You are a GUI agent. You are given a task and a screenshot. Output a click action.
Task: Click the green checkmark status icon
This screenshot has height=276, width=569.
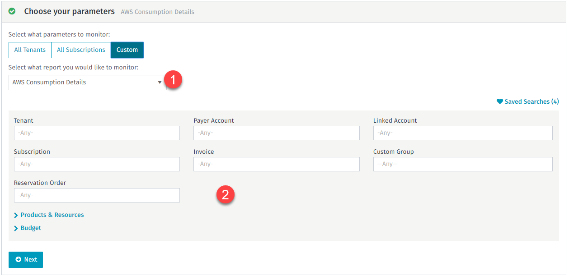point(12,11)
